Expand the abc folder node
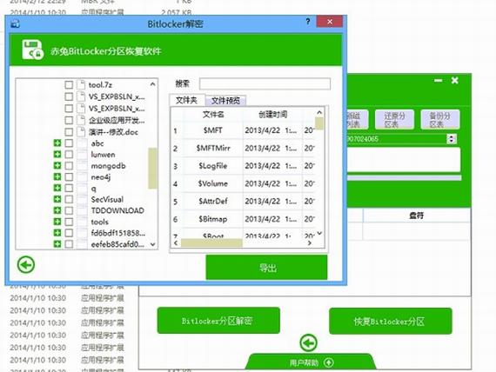496x372 pixels. click(57, 143)
